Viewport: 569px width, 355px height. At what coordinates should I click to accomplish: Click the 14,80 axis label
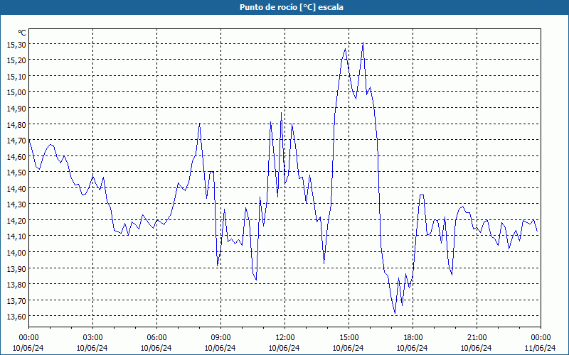click(x=16, y=124)
